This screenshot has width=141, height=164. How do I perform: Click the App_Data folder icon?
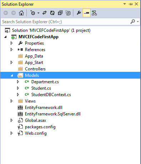click(x=20, y=56)
